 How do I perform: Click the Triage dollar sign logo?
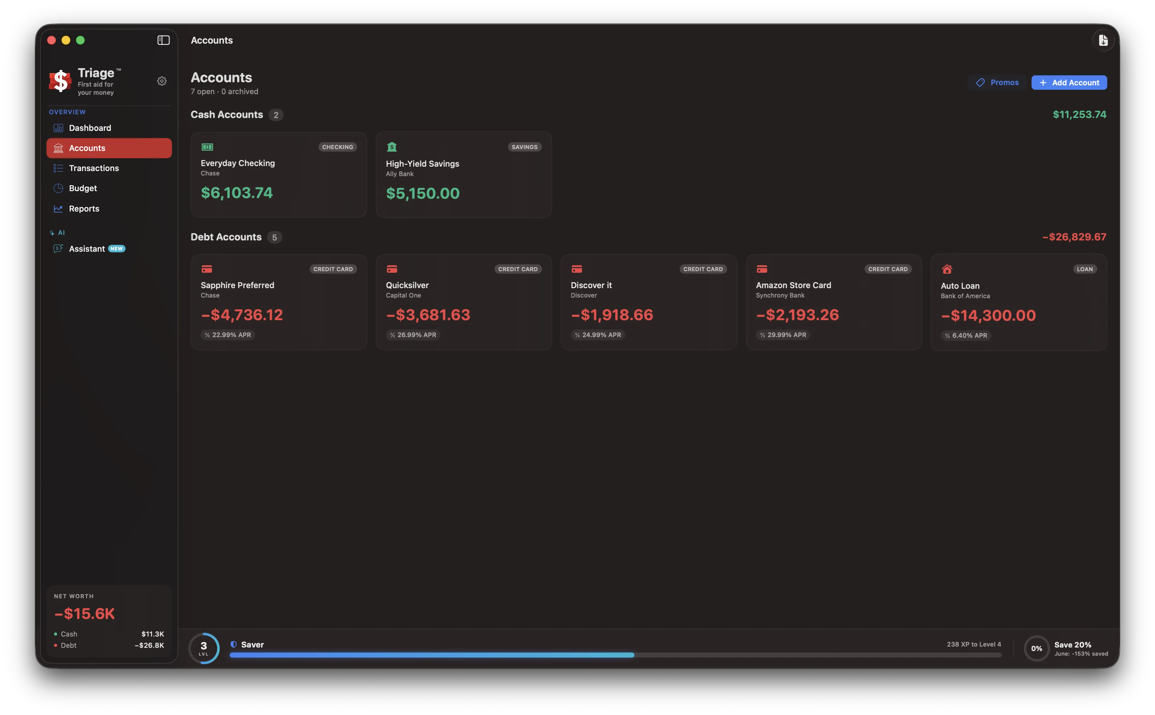click(61, 80)
